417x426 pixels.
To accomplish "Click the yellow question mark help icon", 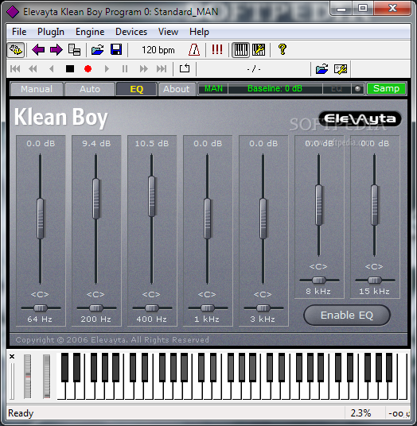I will 283,50.
